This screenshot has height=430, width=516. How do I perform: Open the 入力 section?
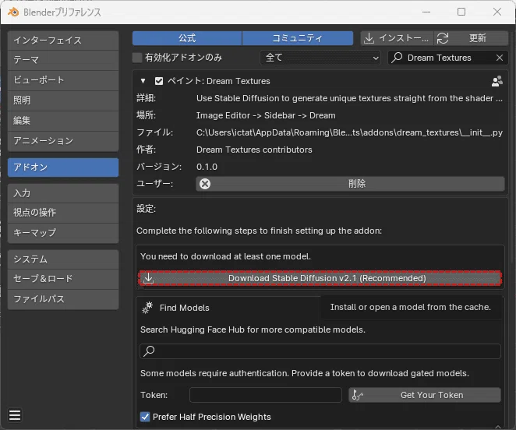tap(63, 193)
